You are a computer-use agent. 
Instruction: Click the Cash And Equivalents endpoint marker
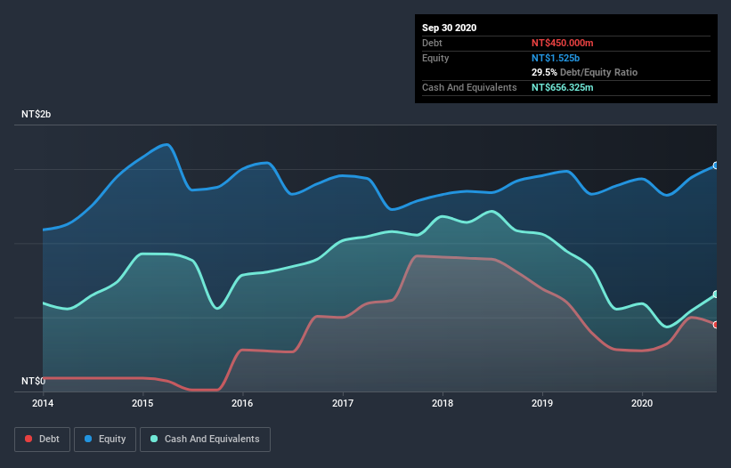coord(716,295)
